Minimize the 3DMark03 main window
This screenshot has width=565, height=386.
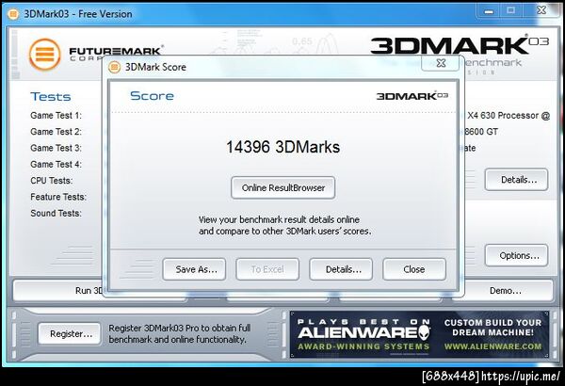point(489,10)
